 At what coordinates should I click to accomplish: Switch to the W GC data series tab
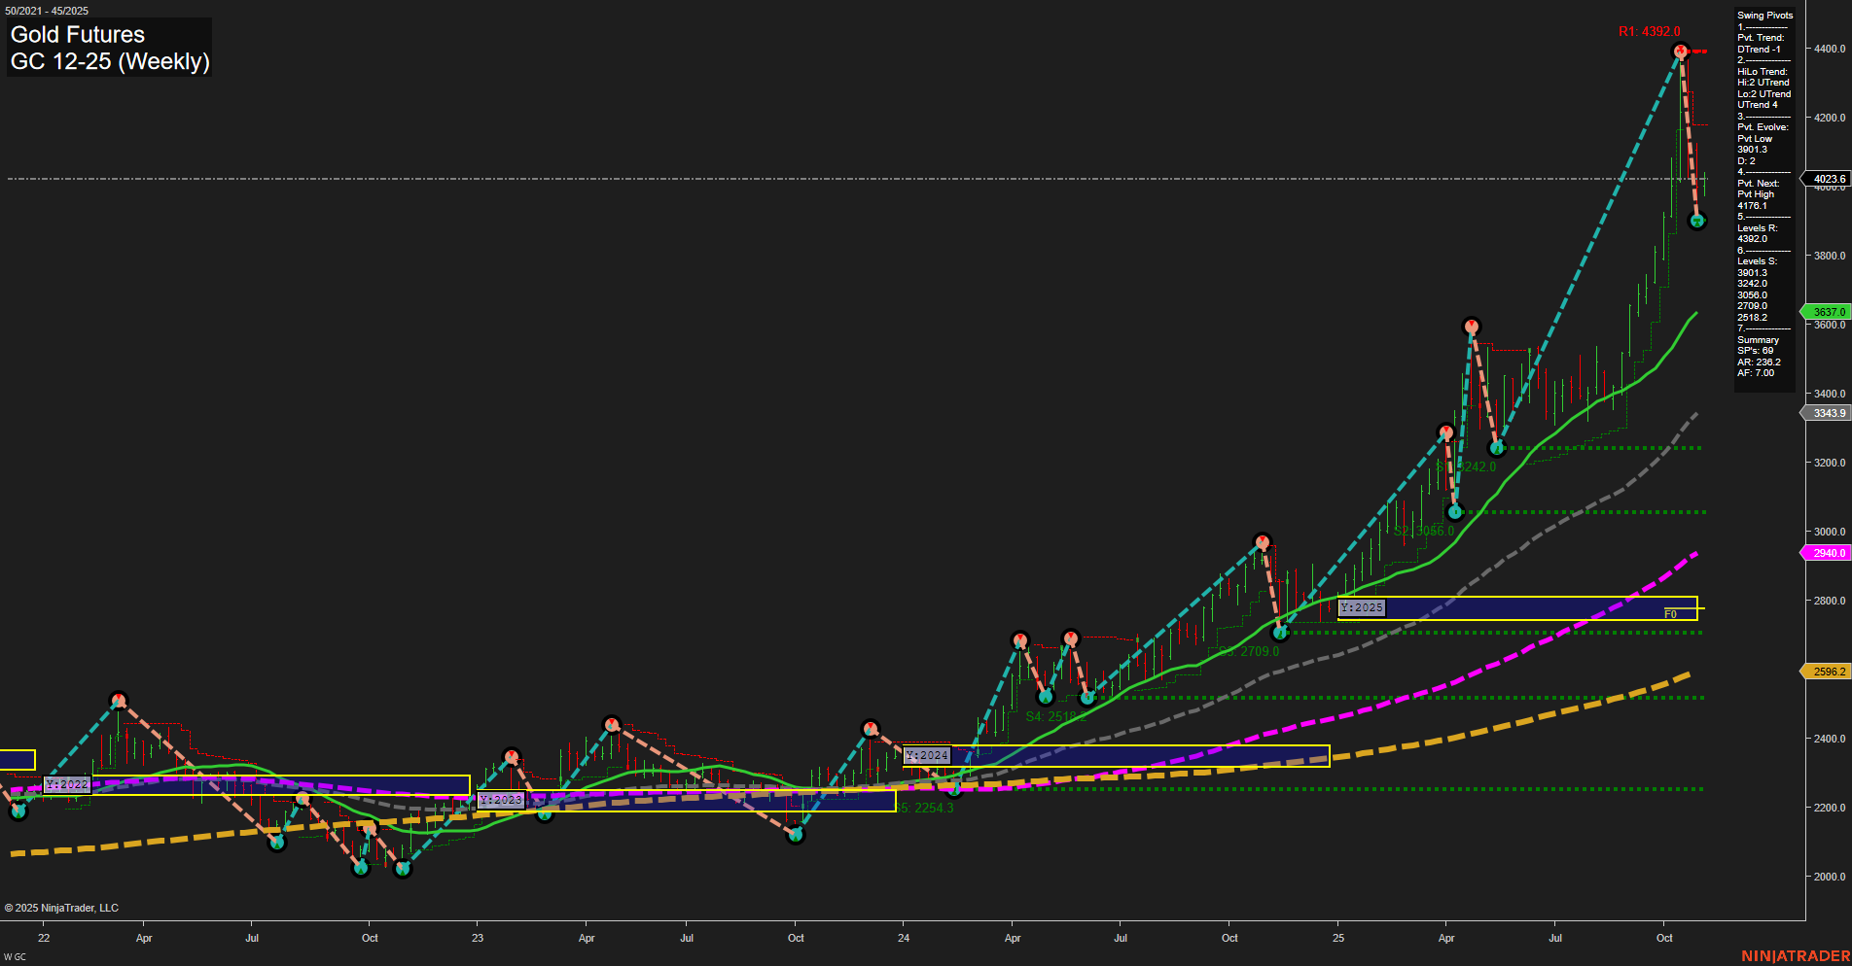[x=14, y=954]
